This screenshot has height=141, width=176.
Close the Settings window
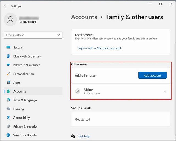tap(170, 4)
